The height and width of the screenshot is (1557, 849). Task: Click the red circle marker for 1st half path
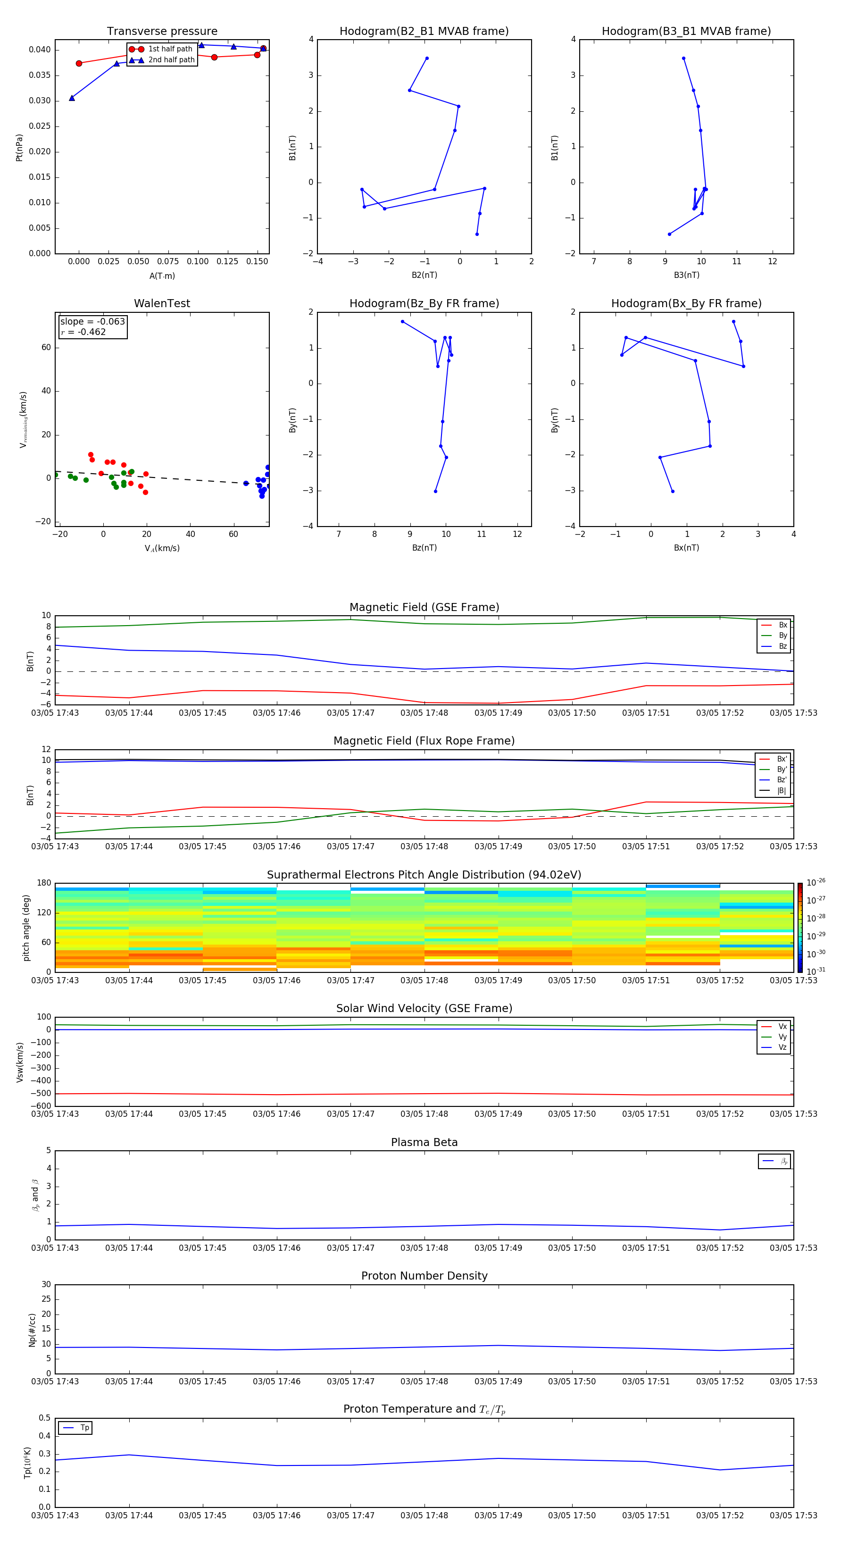[136, 49]
